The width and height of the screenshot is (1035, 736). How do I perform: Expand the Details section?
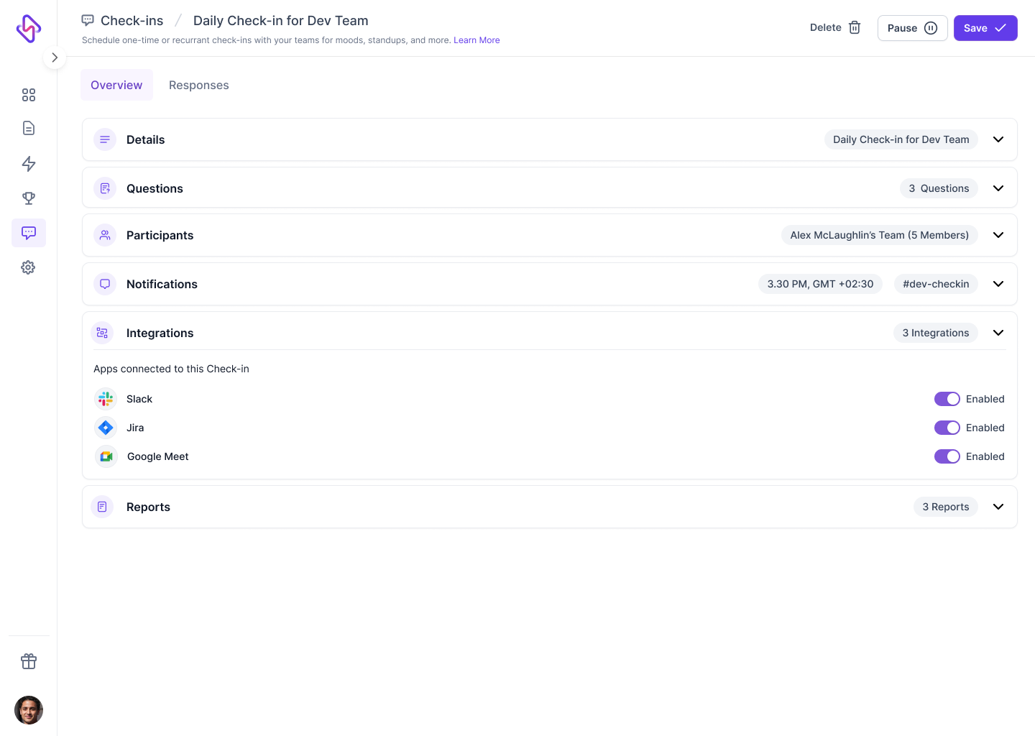click(998, 139)
